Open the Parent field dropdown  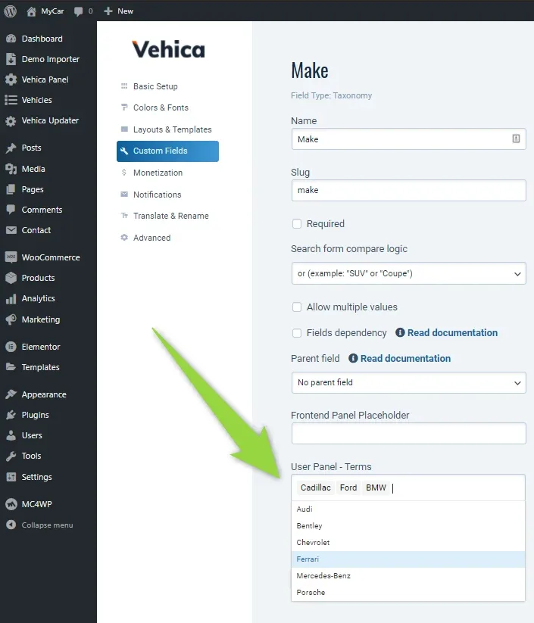(x=409, y=382)
